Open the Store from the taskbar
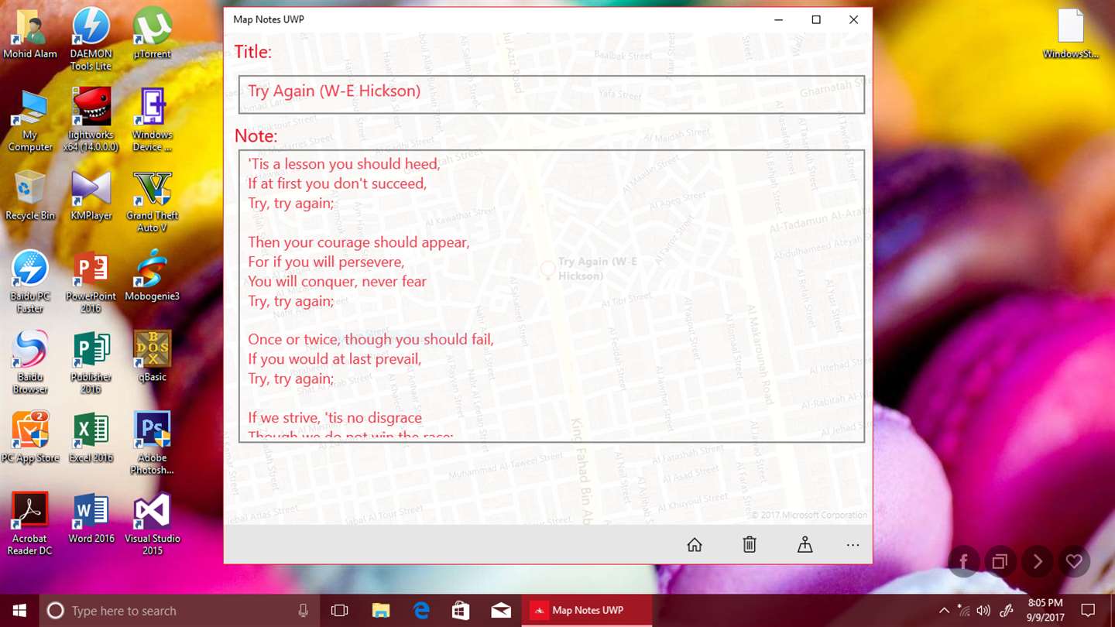This screenshot has width=1115, height=627. point(461,611)
